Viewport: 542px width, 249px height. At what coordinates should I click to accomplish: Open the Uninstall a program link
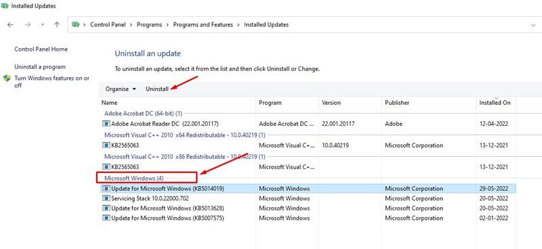(40, 67)
